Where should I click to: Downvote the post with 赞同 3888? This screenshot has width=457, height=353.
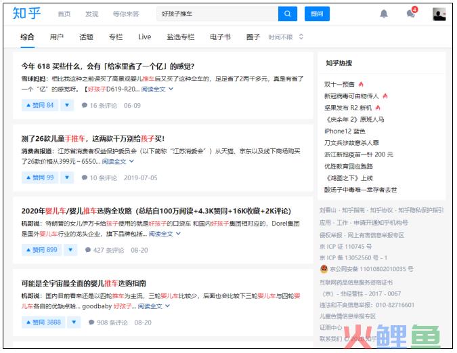point(74,323)
